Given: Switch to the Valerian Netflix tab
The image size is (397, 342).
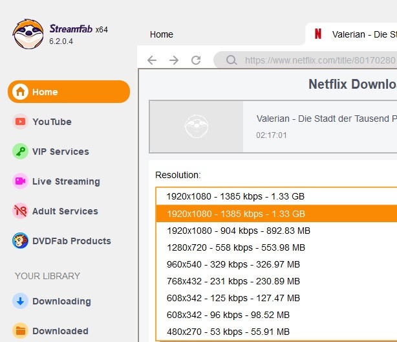Looking at the screenshot, I should point(356,34).
